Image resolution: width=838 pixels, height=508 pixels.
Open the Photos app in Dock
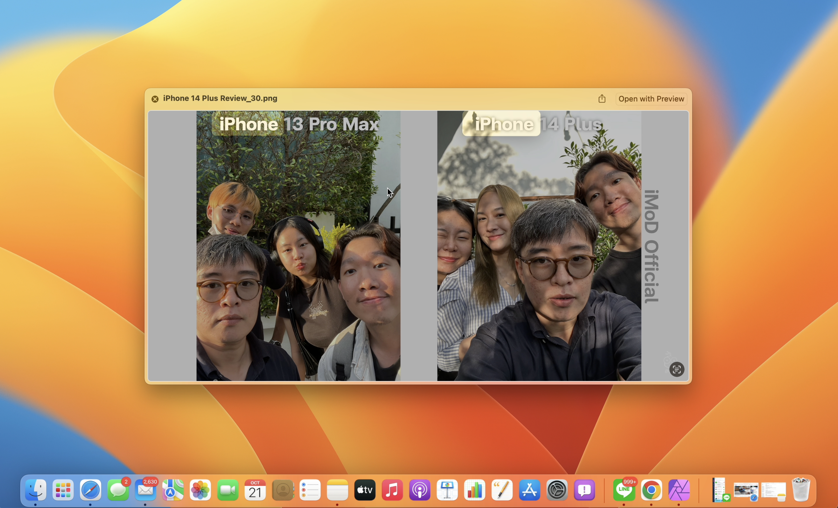pos(200,490)
